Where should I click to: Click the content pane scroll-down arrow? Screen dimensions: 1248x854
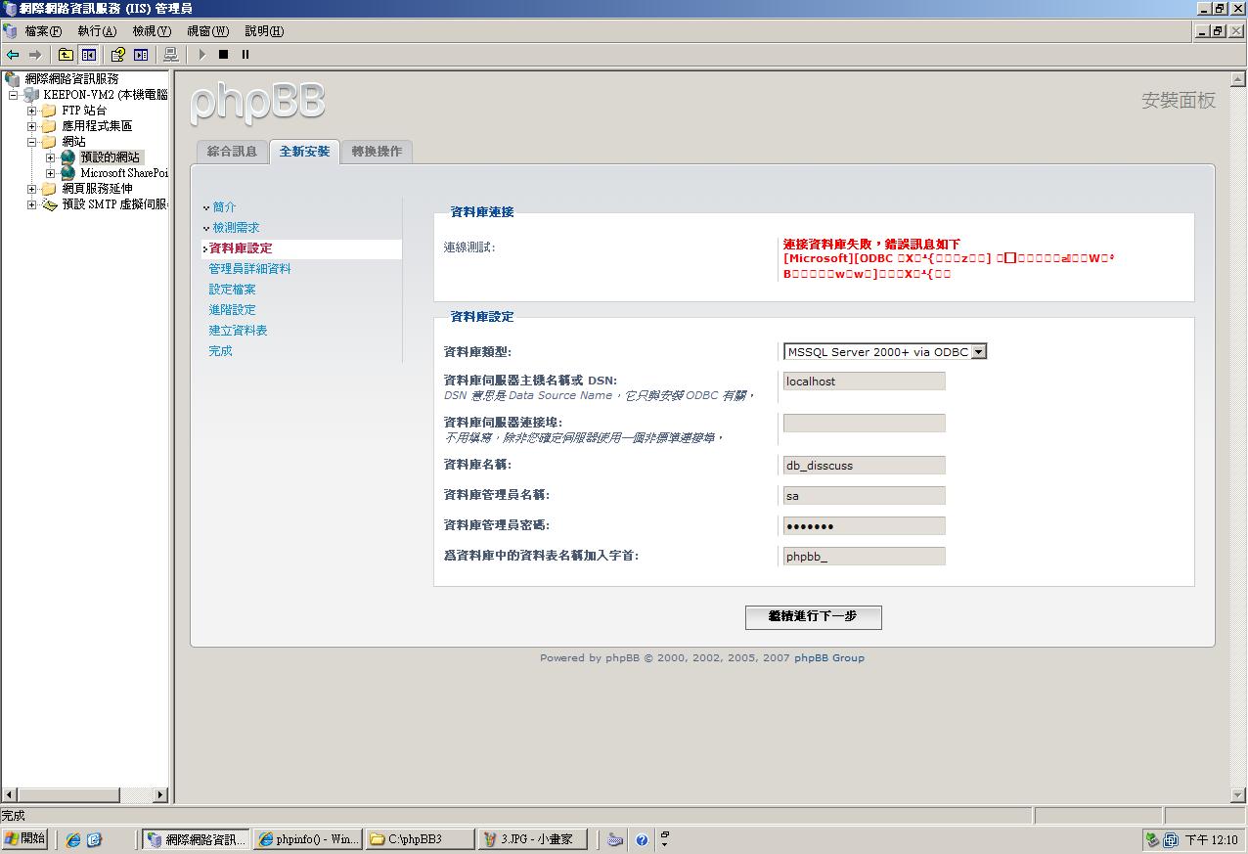[x=1238, y=796]
